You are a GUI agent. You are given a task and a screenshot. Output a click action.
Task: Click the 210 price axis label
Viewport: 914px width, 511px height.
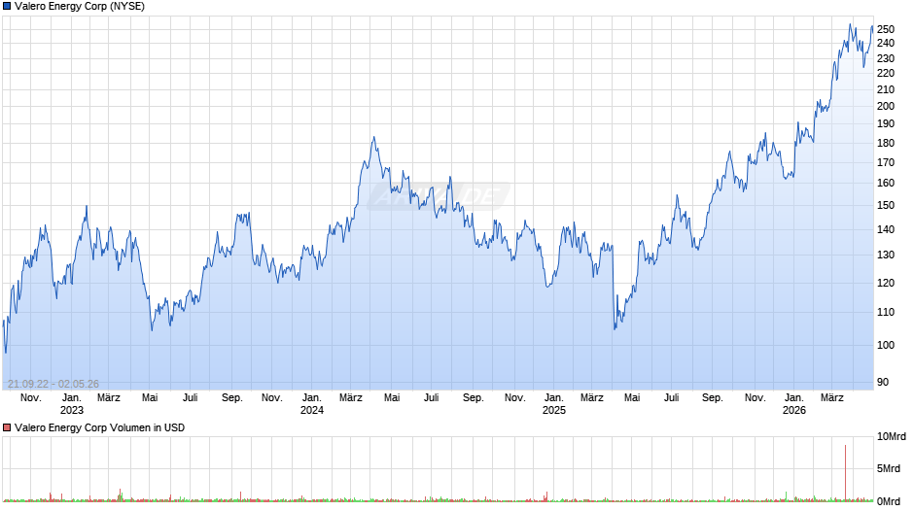(886, 89)
